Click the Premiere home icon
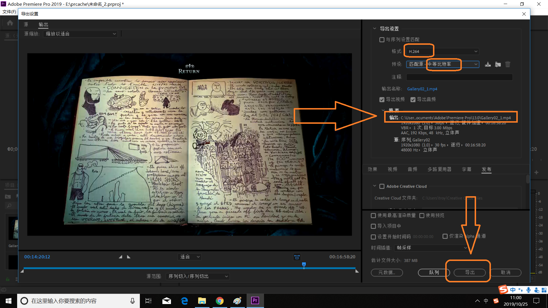Image resolution: width=548 pixels, height=308 pixels. pos(10,23)
